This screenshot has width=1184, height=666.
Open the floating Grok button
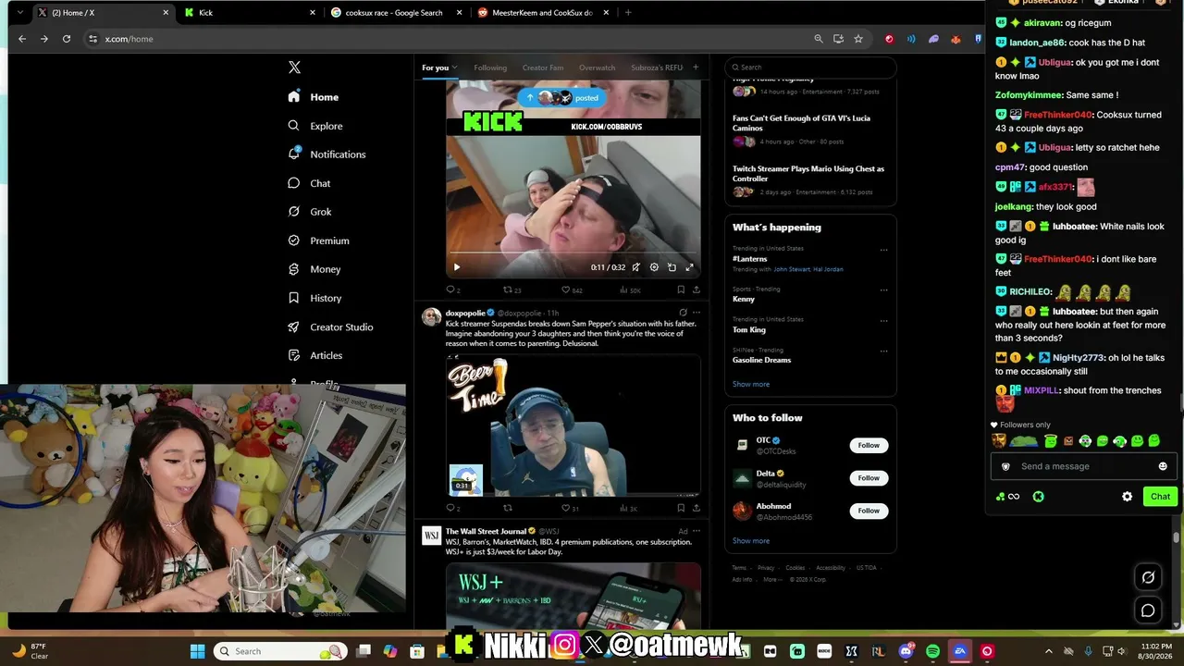tap(1148, 577)
